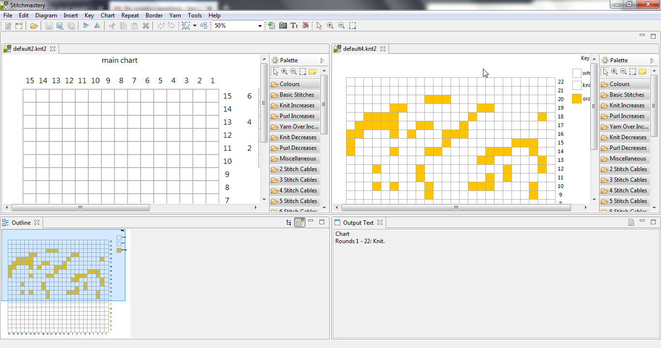Click the page icon in Output Text panel
661x348 pixels.
pyautogui.click(x=631, y=222)
